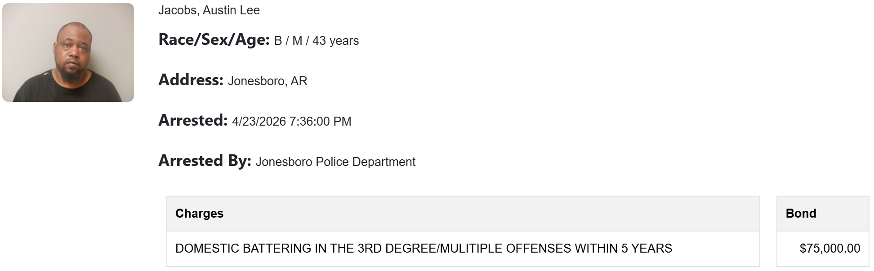Screen dimensions: 874x271
Task: Click the age "43 years"
Action: pyautogui.click(x=335, y=41)
